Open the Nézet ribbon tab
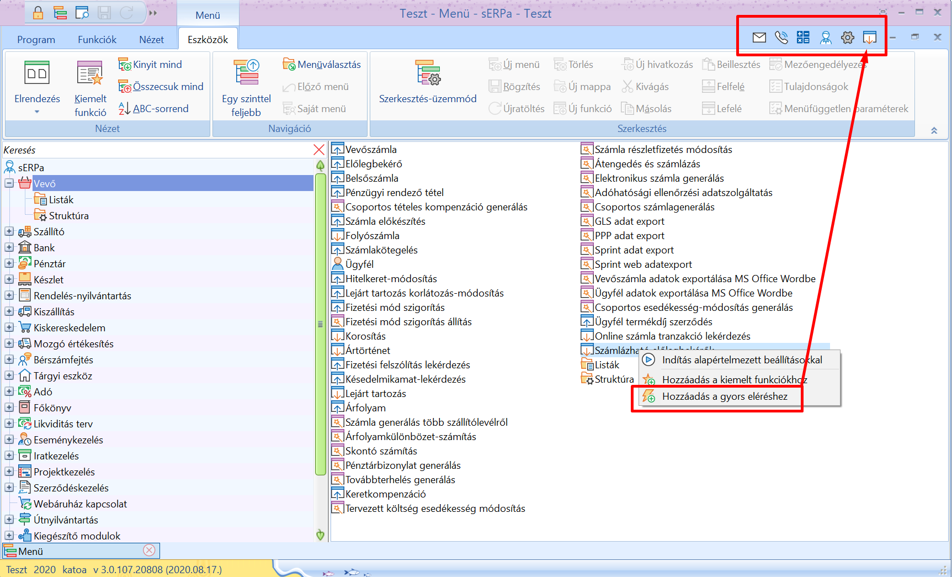 (151, 40)
